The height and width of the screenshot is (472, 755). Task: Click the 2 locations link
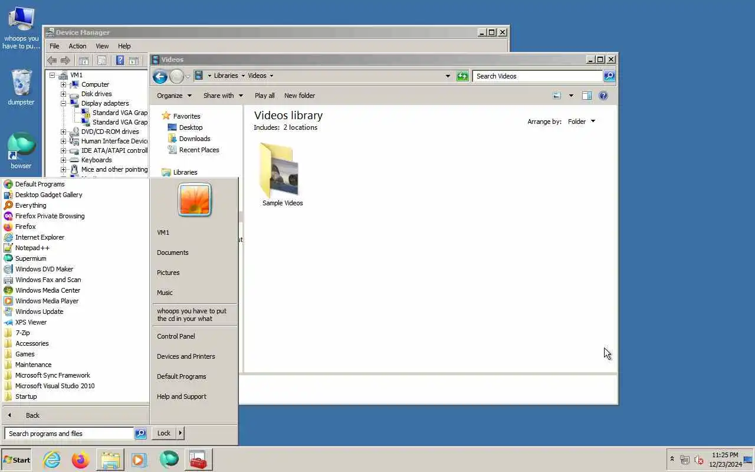pyautogui.click(x=300, y=127)
